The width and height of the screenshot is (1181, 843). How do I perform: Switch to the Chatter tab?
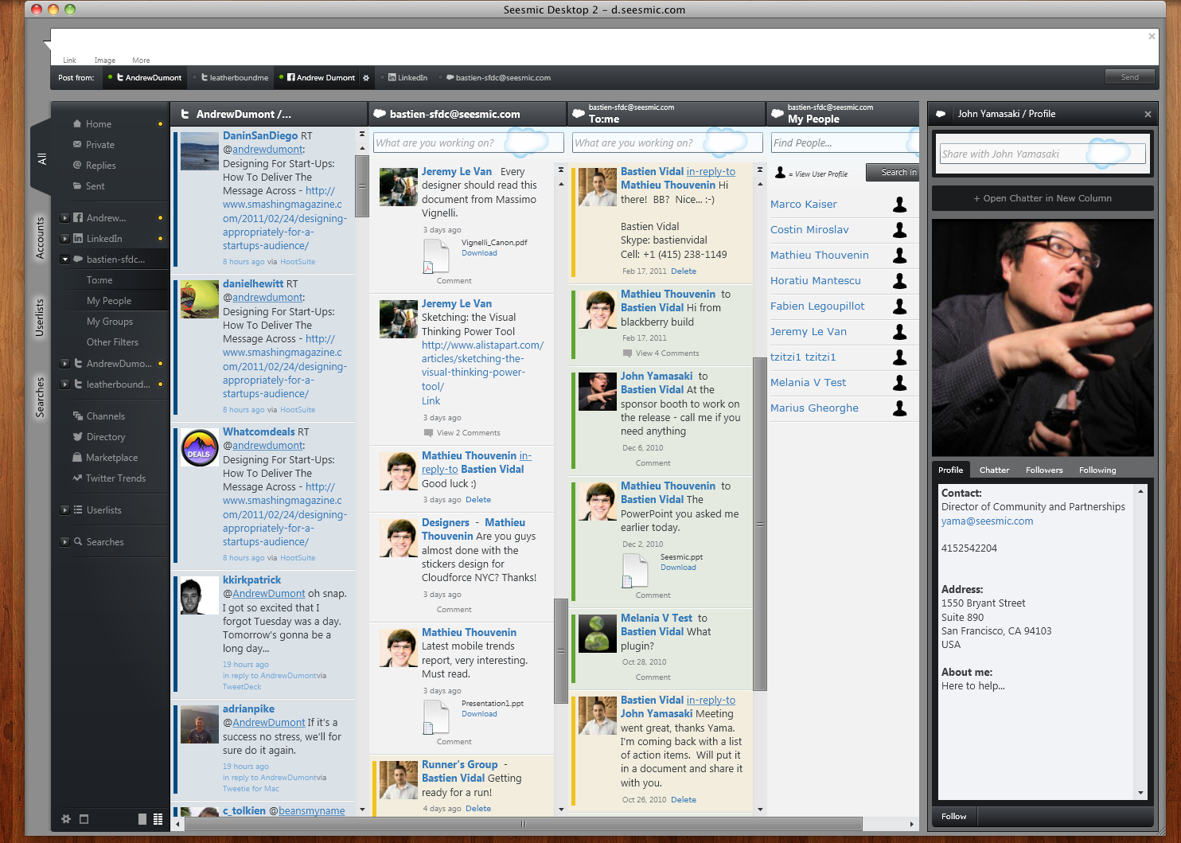tap(994, 470)
